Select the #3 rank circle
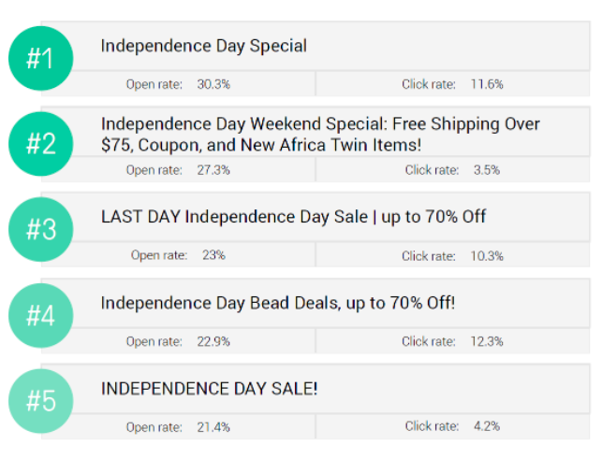This screenshot has width=602, height=459. (40, 229)
